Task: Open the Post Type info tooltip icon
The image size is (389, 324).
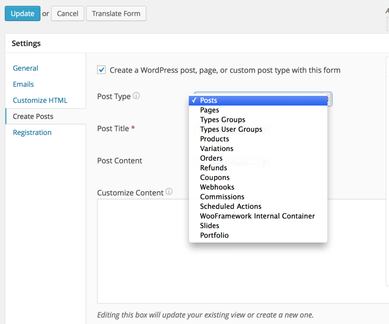Action: pos(137,96)
